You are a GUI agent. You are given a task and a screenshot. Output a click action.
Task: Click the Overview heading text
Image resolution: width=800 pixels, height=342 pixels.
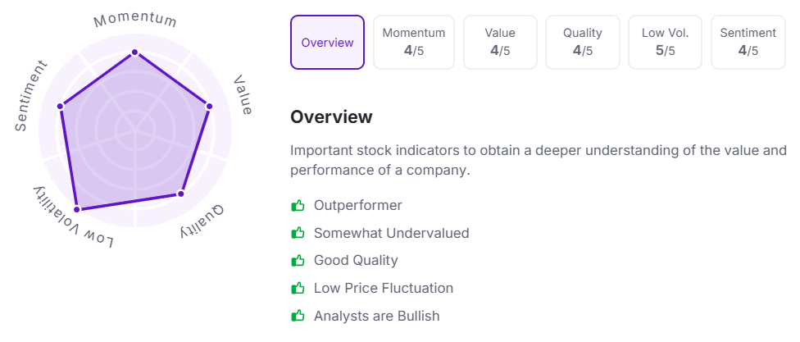pyautogui.click(x=331, y=117)
